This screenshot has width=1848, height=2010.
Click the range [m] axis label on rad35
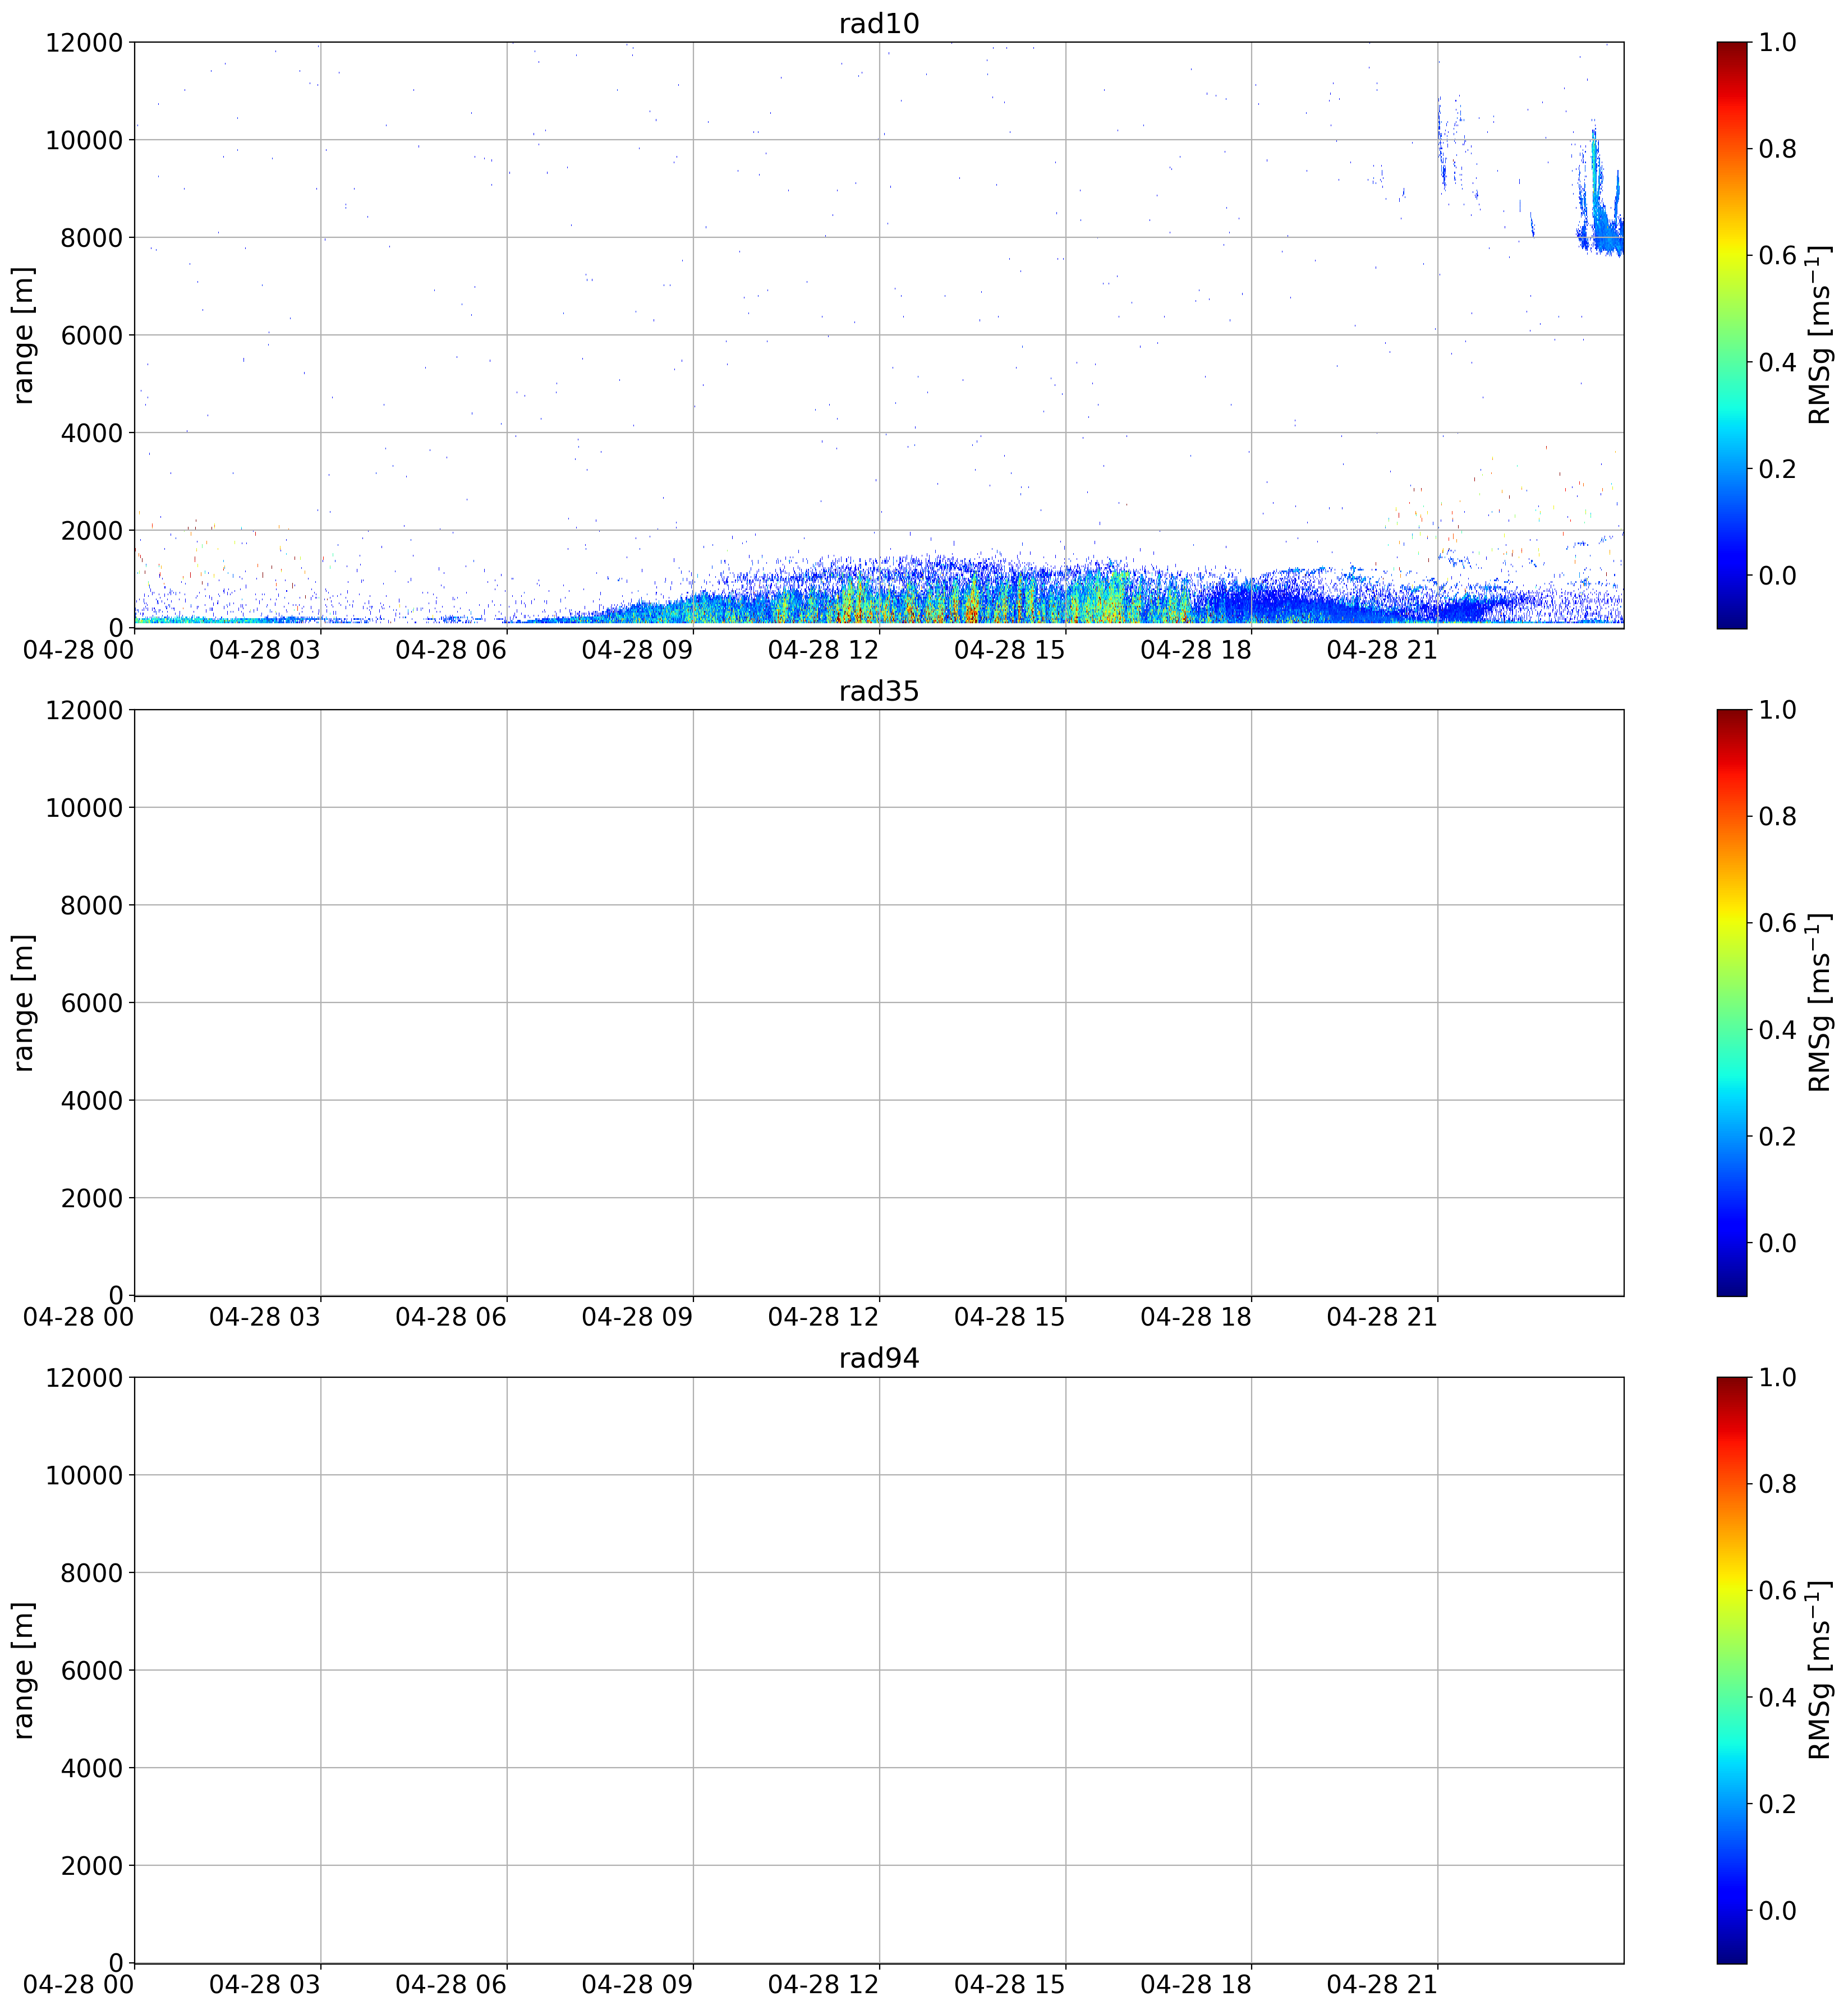click(x=23, y=1003)
